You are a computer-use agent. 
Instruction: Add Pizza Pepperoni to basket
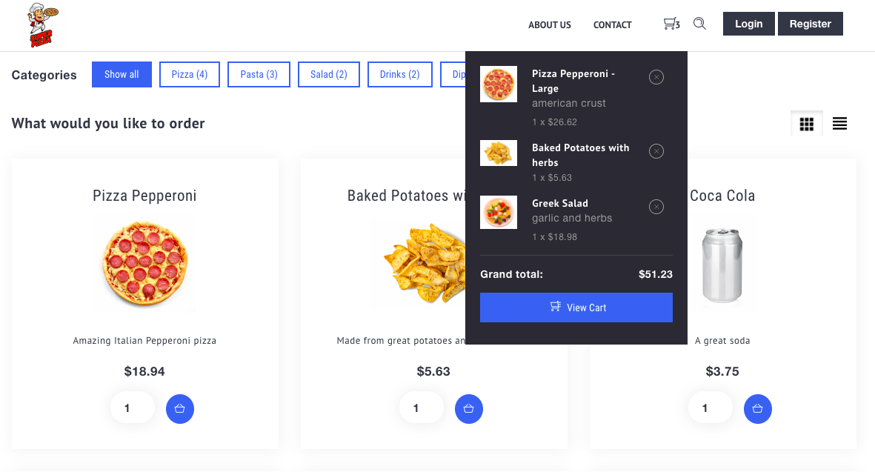coord(180,409)
